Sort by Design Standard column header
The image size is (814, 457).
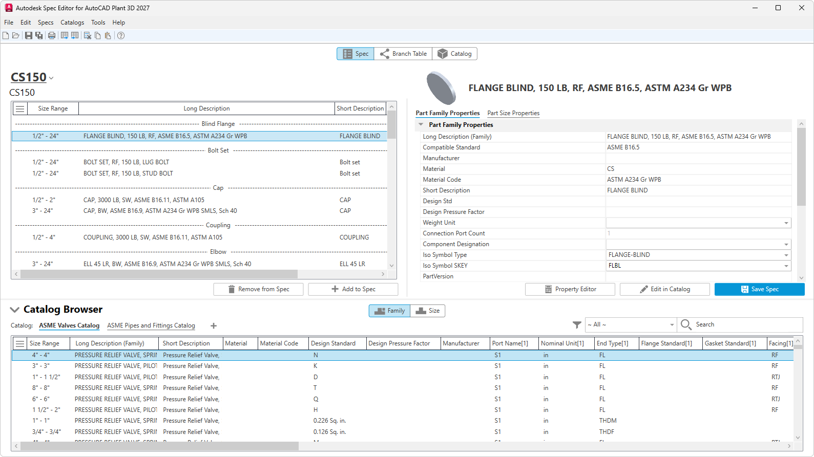pyautogui.click(x=337, y=343)
